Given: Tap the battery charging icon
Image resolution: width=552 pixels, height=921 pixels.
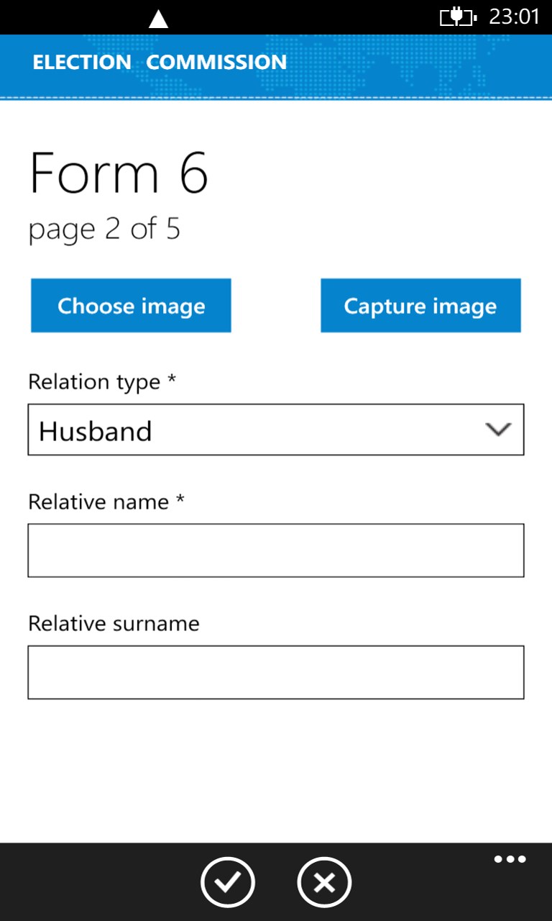Looking at the screenshot, I should click(x=458, y=17).
